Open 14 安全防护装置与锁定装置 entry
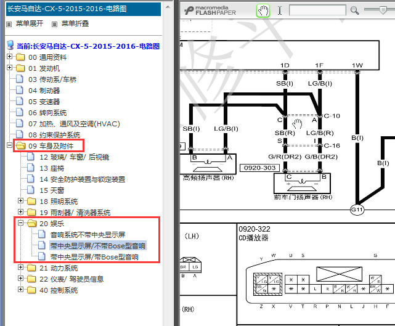 point(83,179)
